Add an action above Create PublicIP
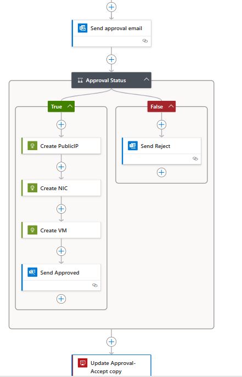Screen dimensions: 242x377 (x=61, y=124)
